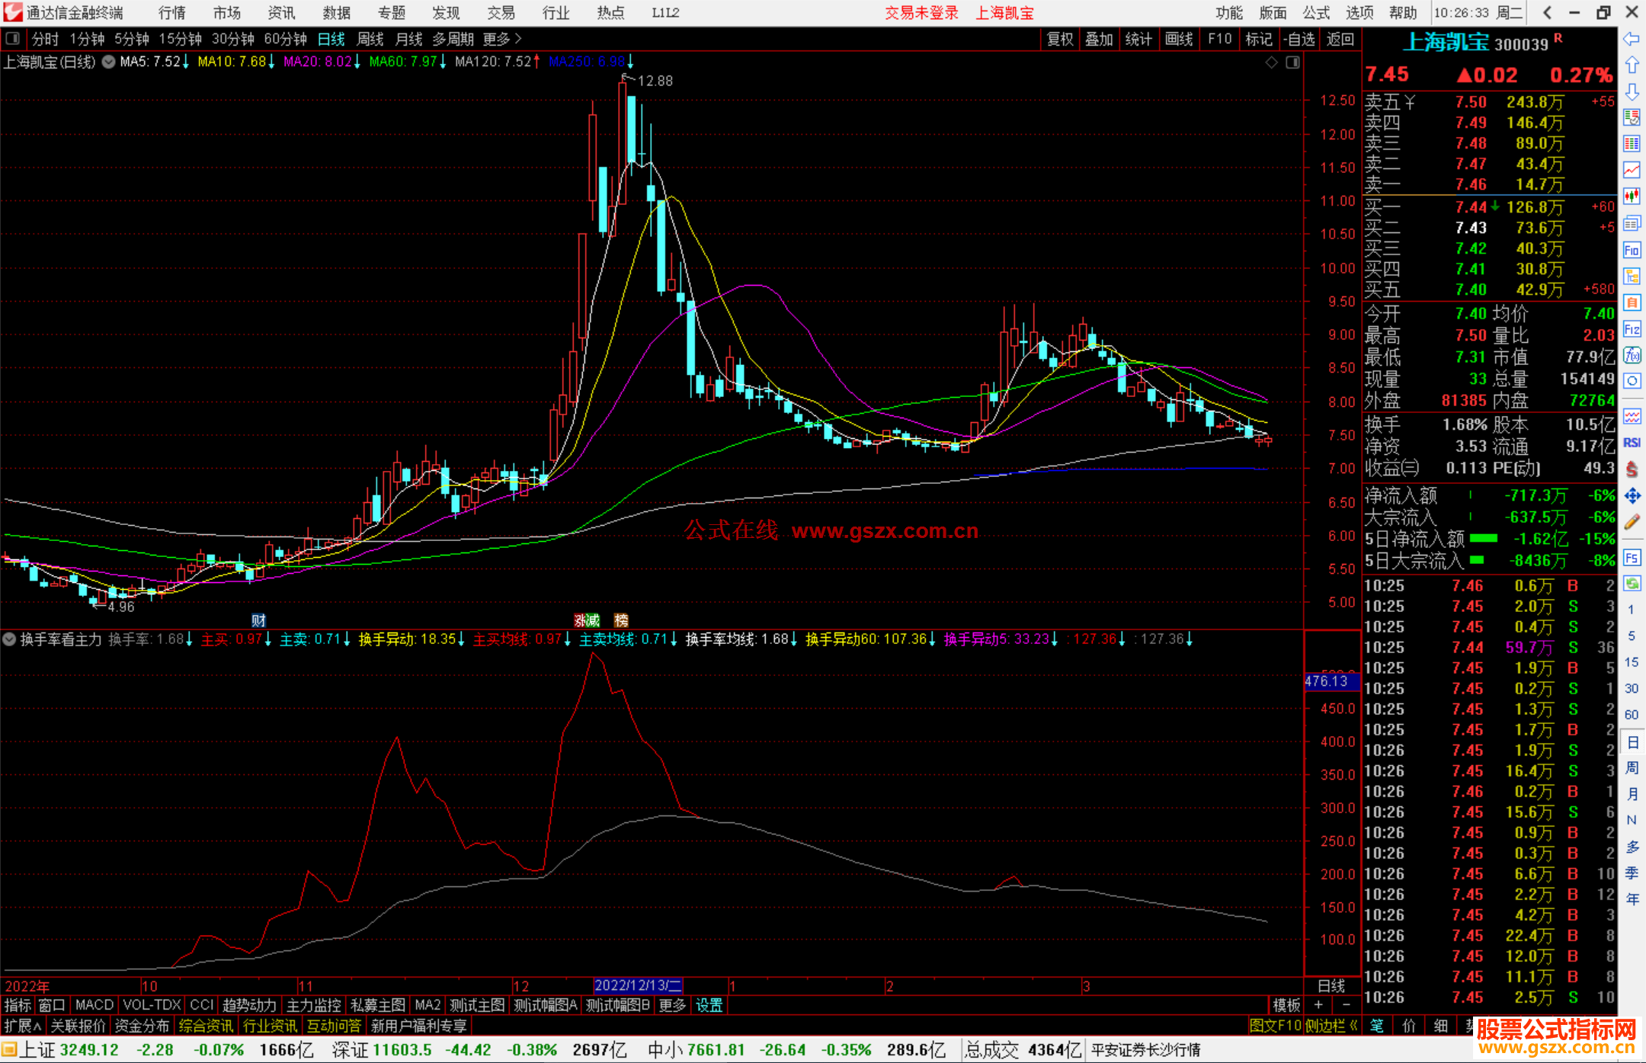Click the 榜 marker below the chart
1646x1063 pixels.
point(621,620)
